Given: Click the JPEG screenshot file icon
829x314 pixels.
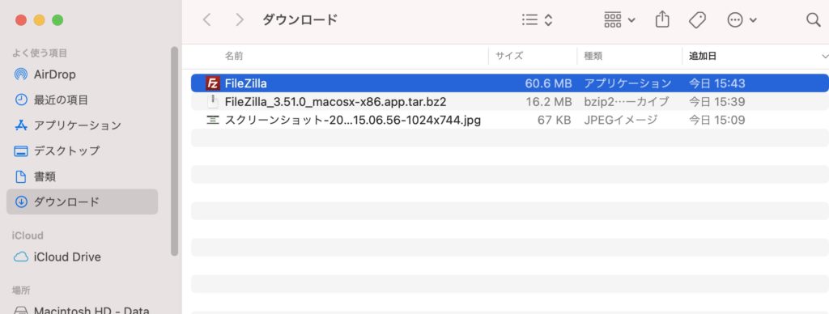Looking at the screenshot, I should point(213,120).
